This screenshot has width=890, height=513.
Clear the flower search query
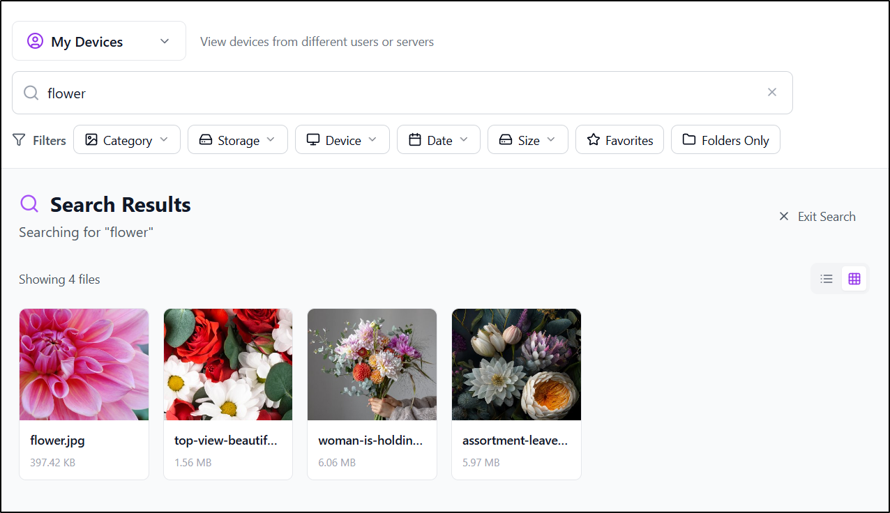[x=772, y=92]
